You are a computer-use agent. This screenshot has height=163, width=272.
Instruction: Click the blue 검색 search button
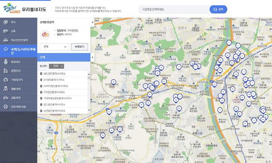click(x=218, y=9)
